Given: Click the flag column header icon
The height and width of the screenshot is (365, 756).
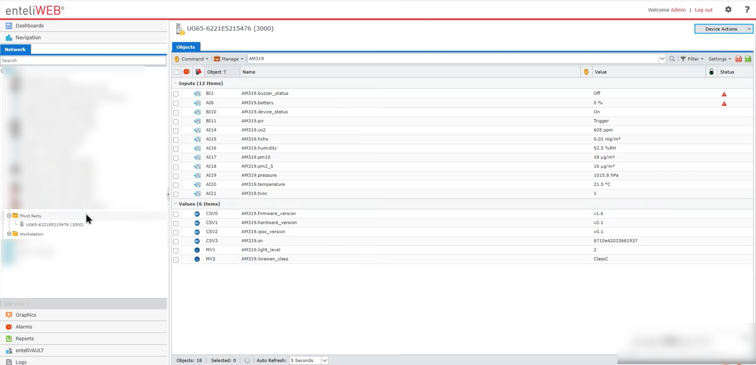Looking at the screenshot, I should pos(198,72).
